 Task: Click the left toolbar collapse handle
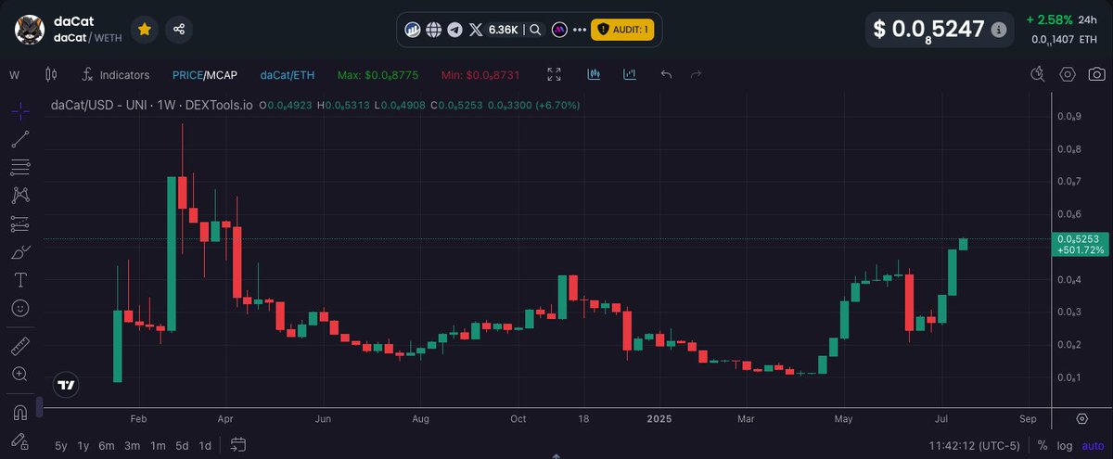39,407
